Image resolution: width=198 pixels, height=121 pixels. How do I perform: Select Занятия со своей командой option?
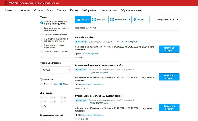(x=42, y=52)
